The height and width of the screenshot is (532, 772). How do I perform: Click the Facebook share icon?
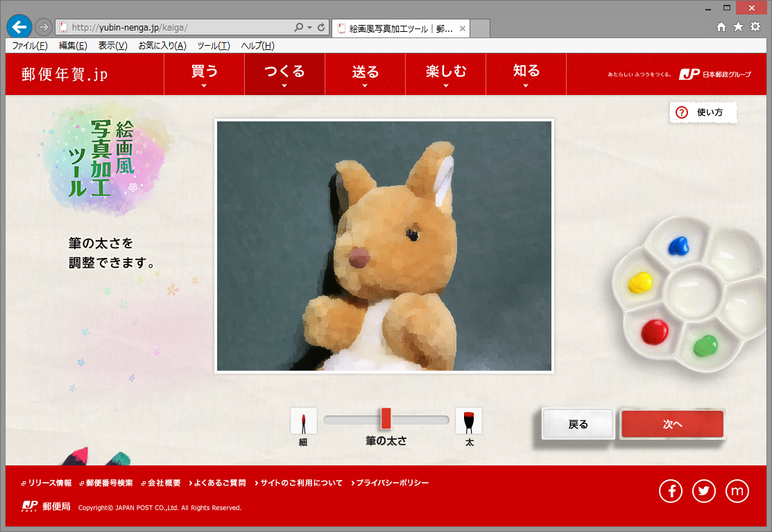click(671, 490)
